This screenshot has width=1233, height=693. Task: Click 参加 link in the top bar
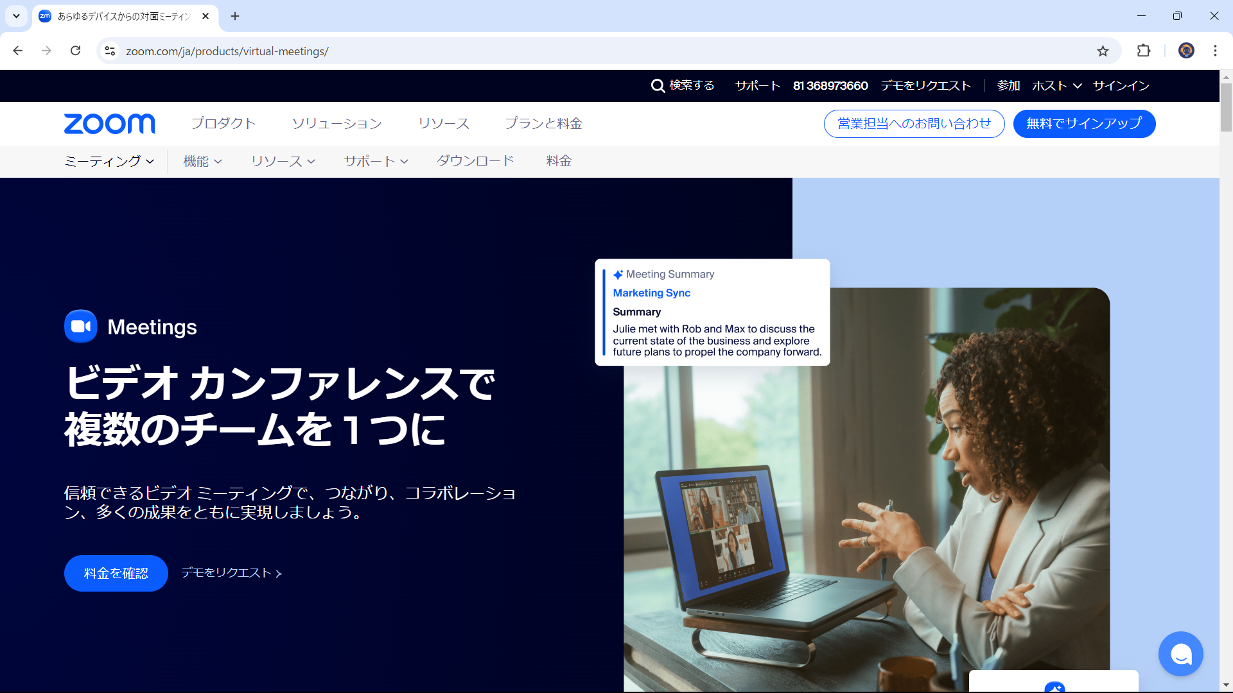point(1008,86)
